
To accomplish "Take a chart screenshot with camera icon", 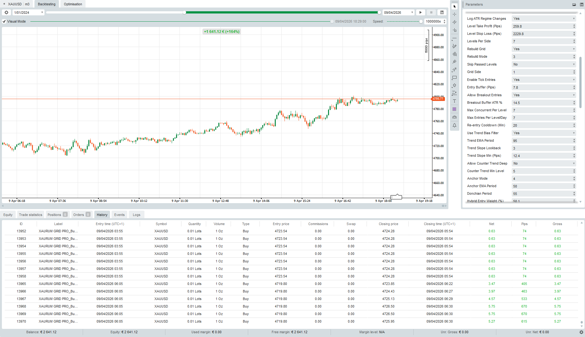I will 454,117.
